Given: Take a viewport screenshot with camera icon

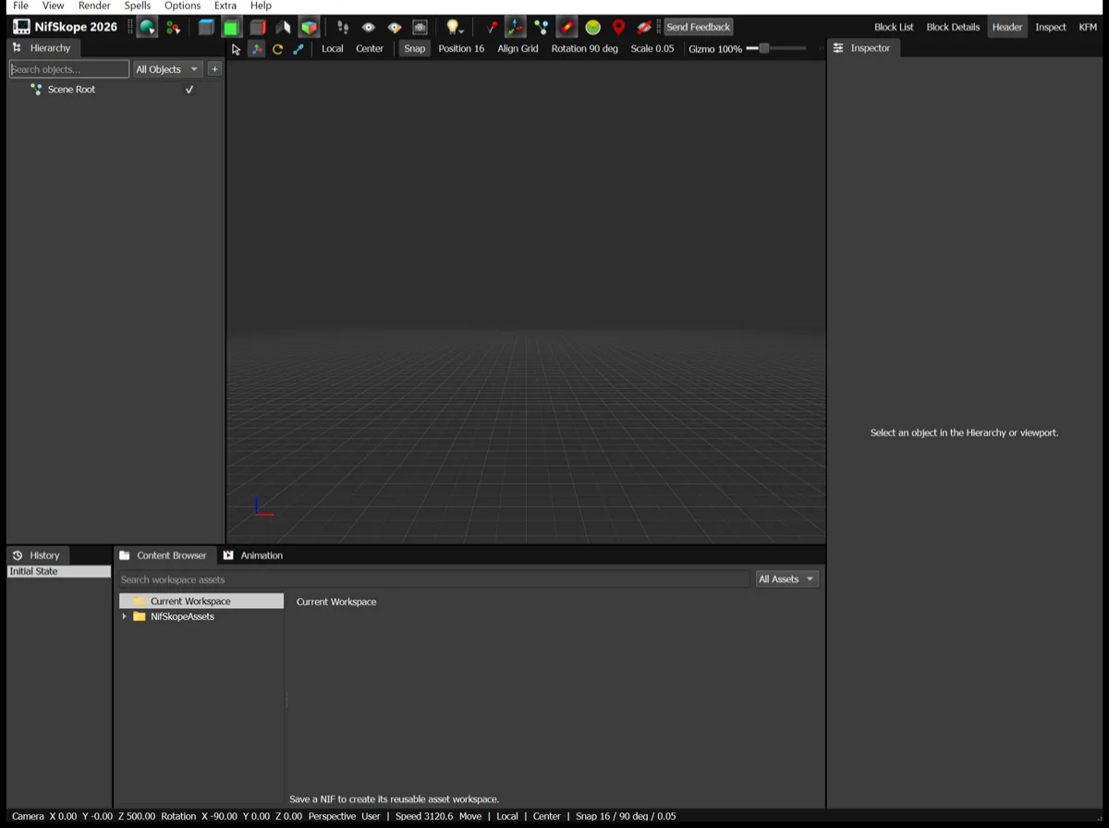Looking at the screenshot, I should pos(420,28).
